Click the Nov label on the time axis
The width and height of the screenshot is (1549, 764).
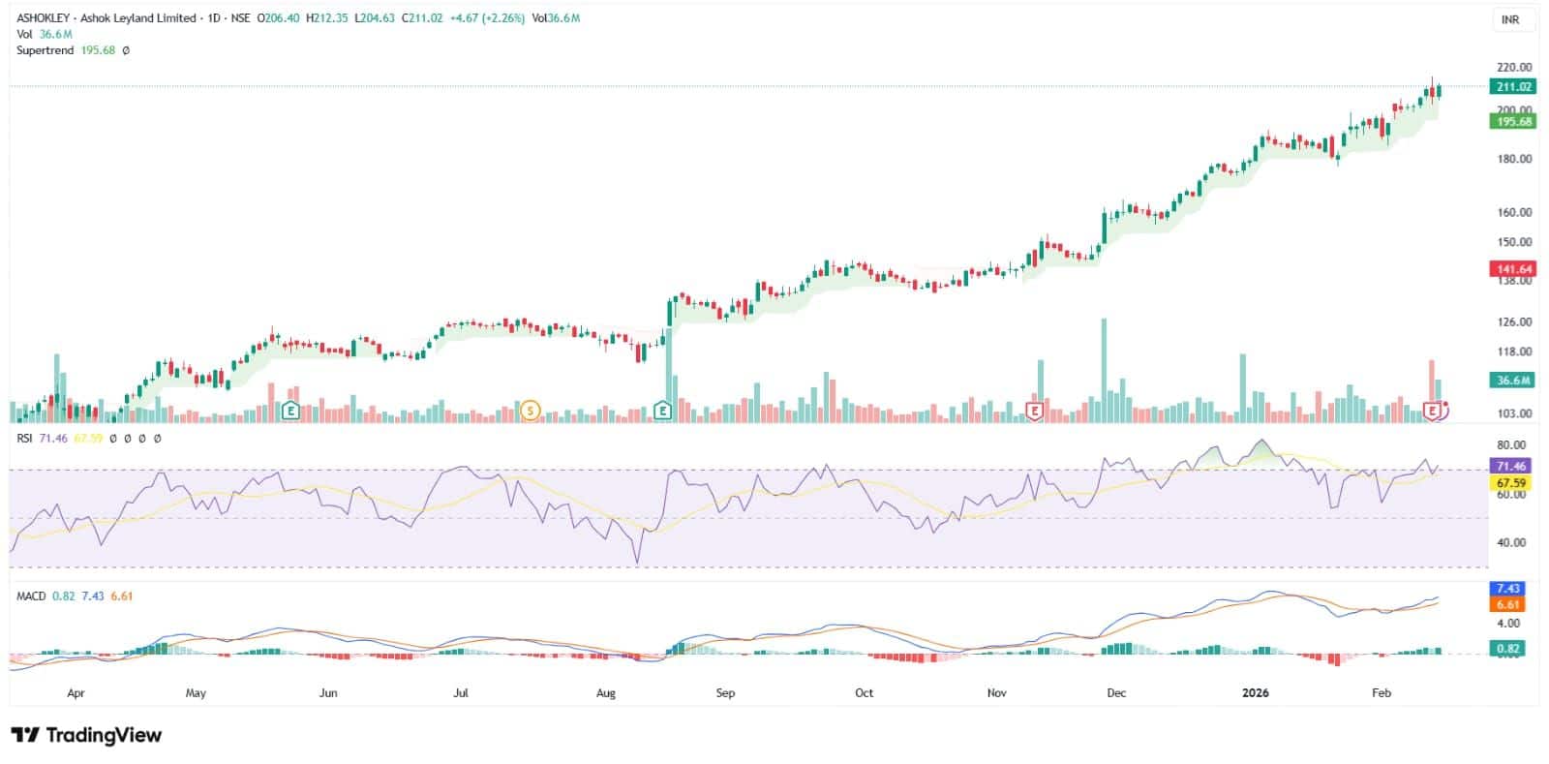997,693
